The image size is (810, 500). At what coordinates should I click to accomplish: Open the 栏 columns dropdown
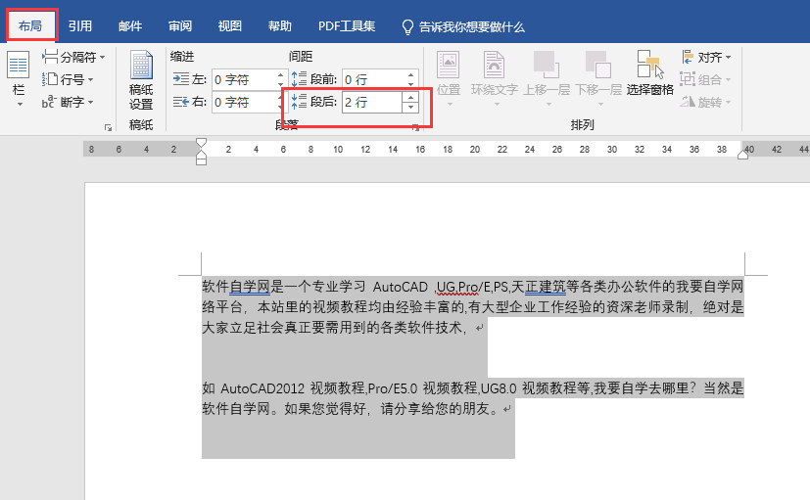[x=19, y=79]
